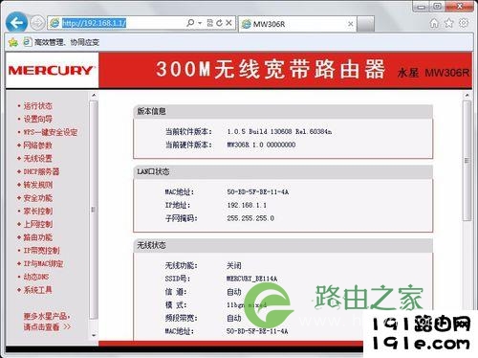
Task: Click 更多水星产品 请点击查看 link
Action: pos(47,322)
